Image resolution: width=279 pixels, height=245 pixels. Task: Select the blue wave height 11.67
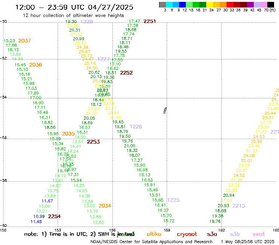(x=47, y=201)
